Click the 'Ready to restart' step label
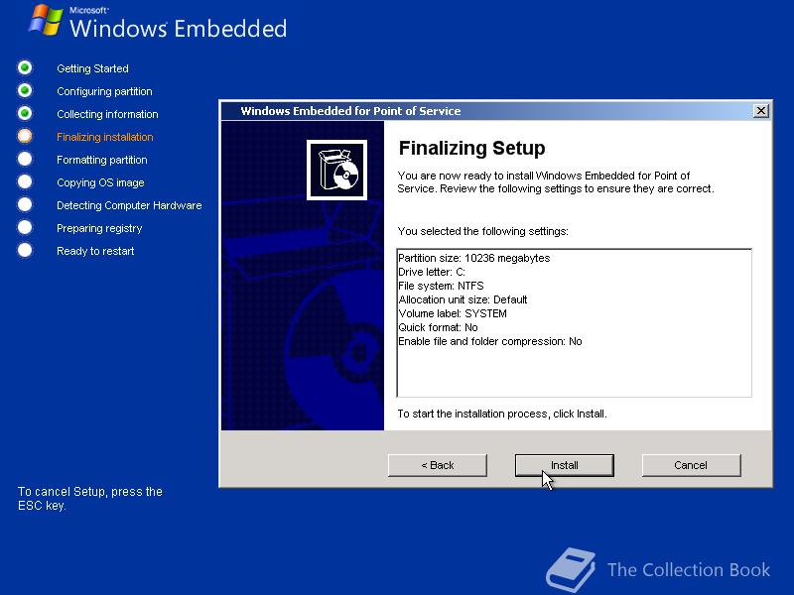Viewport: 794px width, 595px height. click(x=95, y=251)
